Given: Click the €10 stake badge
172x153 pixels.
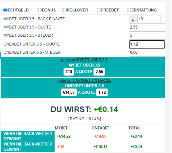Looking at the screenshot, I should (69, 72).
